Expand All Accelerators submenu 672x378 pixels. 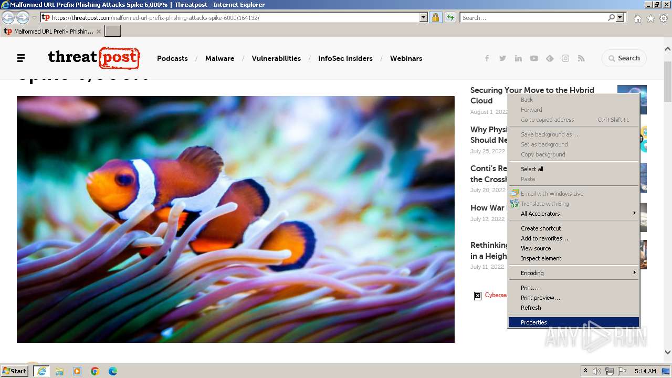coord(574,214)
